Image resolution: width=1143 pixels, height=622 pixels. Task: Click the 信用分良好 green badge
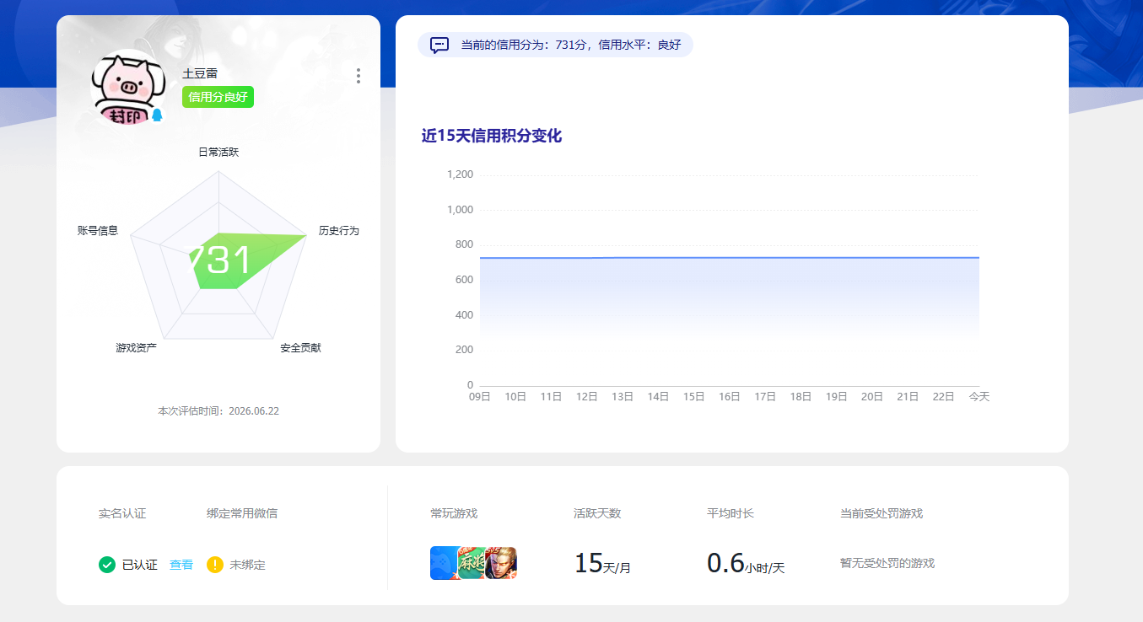point(218,97)
